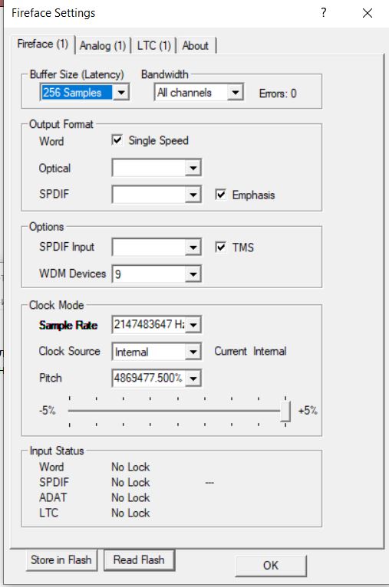Toggle the TMS checkbox
The height and width of the screenshot is (587, 389).
[x=221, y=247]
